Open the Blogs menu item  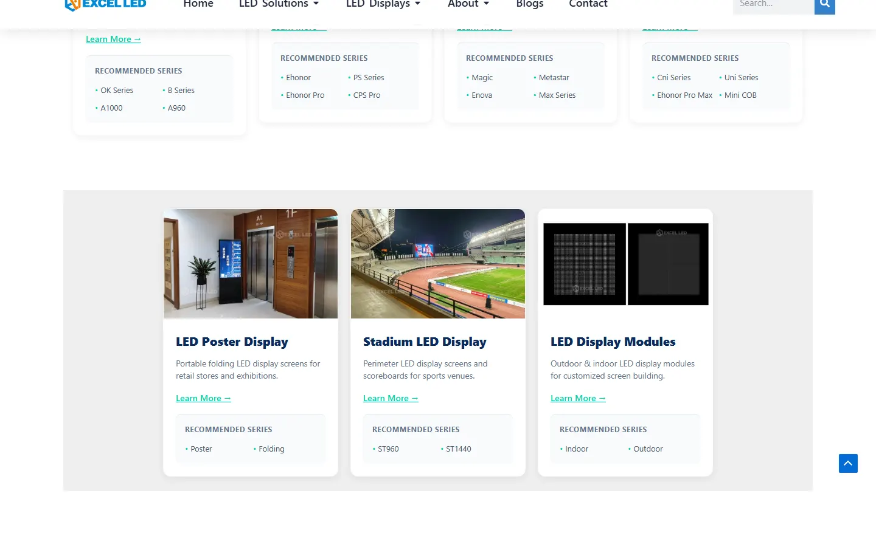pos(530,4)
